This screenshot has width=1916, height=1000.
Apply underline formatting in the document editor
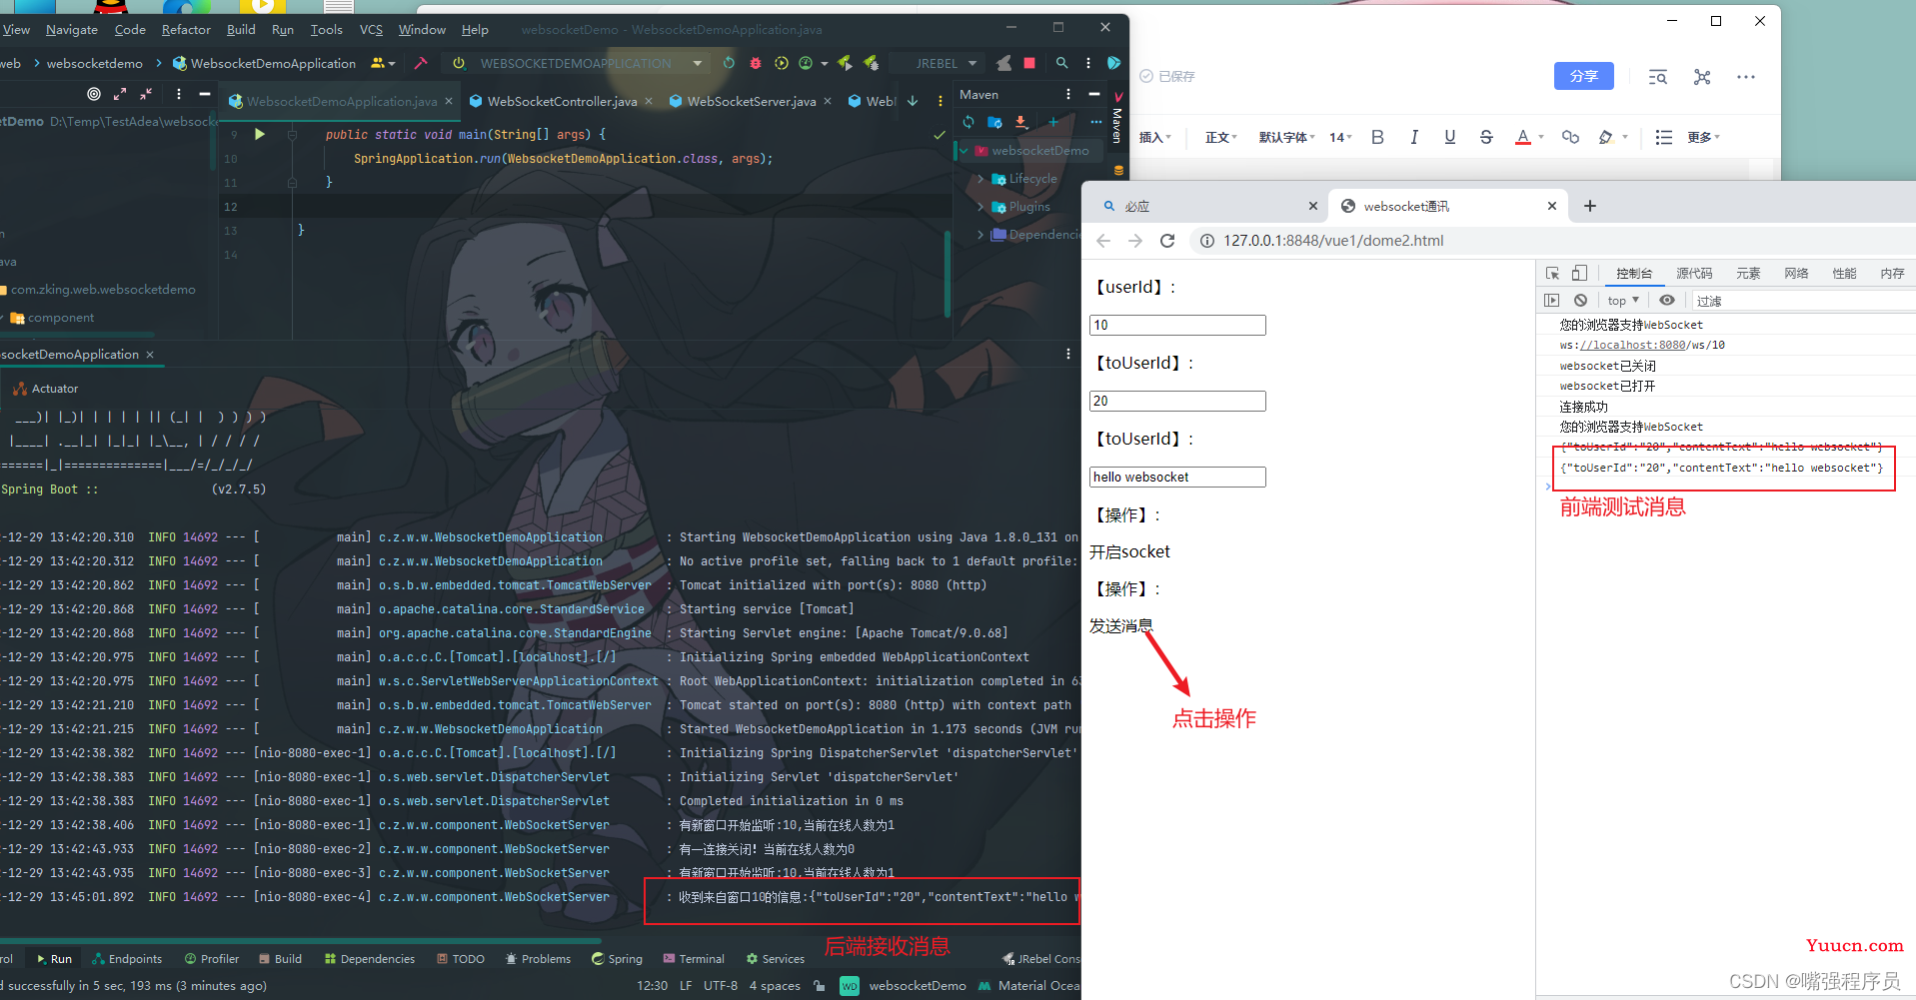[1450, 137]
